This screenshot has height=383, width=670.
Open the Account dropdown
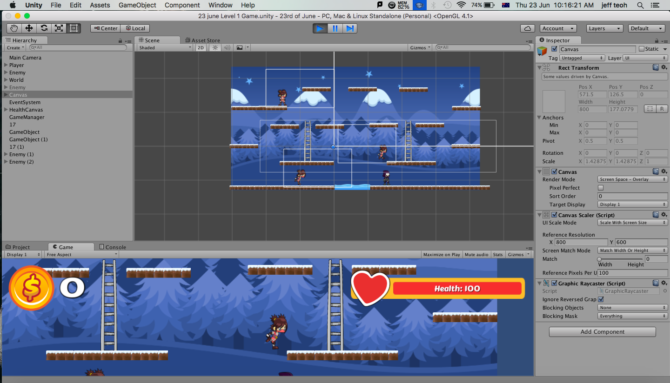558,28
